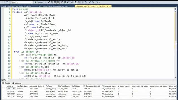178x100 pixels.
Task: Toggle Include Client Statistics
Action: coord(68,2)
